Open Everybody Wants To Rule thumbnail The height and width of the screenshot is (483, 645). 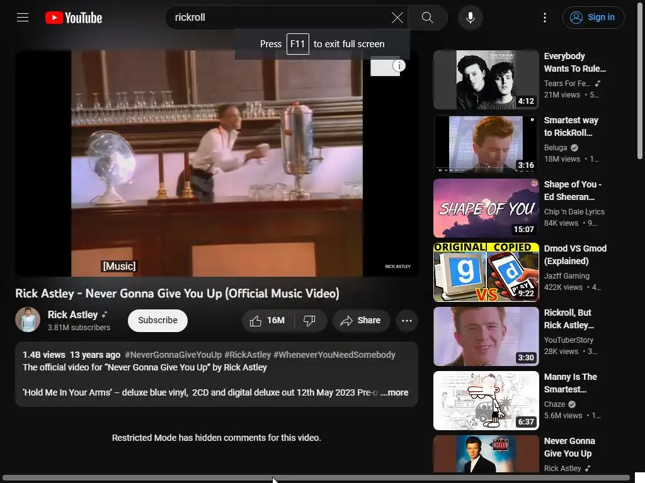[x=486, y=80]
